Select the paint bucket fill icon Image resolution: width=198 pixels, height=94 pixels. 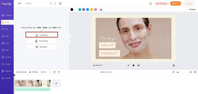click(101, 10)
